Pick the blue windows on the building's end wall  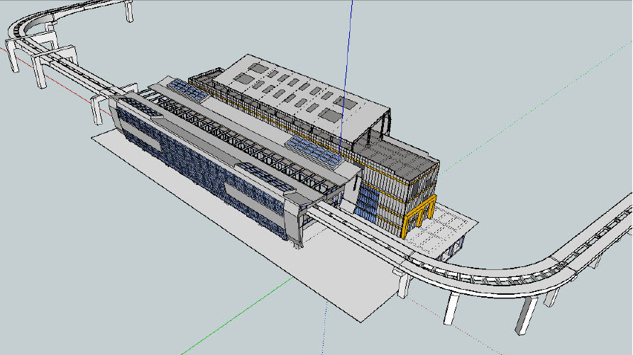pos(368,204)
